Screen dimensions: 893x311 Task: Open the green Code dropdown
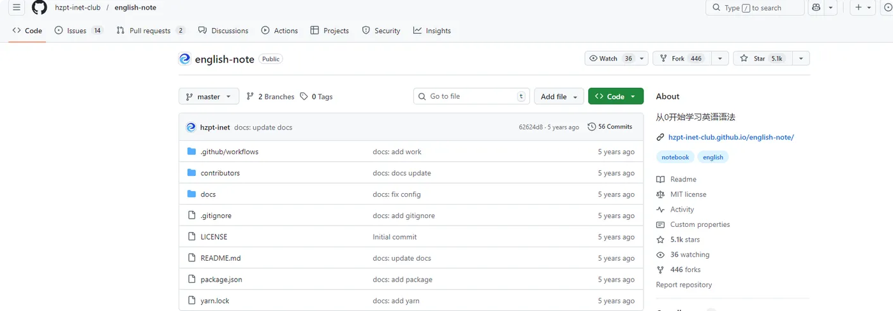616,97
